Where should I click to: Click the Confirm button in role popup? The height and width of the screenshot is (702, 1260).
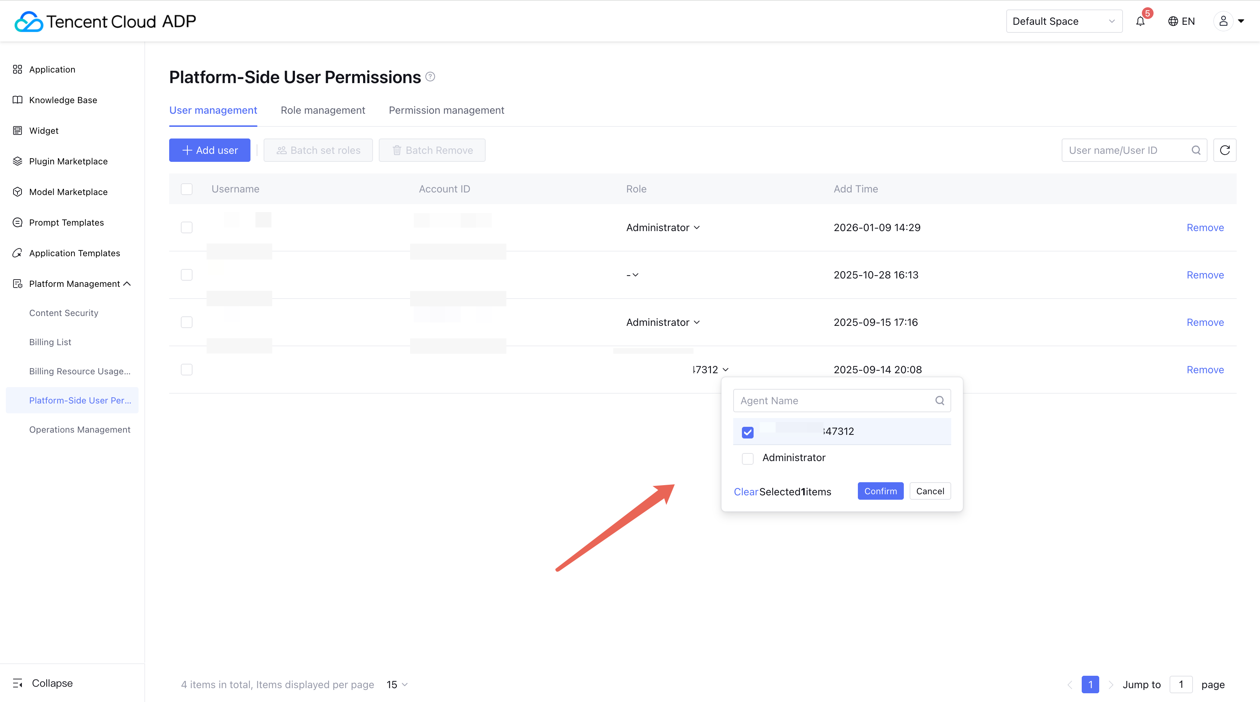point(880,491)
